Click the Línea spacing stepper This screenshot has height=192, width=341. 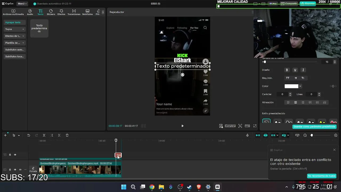point(319,94)
